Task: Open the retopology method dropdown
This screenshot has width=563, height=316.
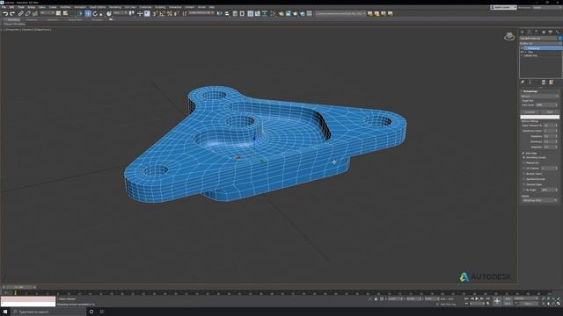Action: (x=540, y=96)
